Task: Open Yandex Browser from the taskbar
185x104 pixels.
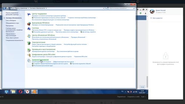Action: point(27,92)
